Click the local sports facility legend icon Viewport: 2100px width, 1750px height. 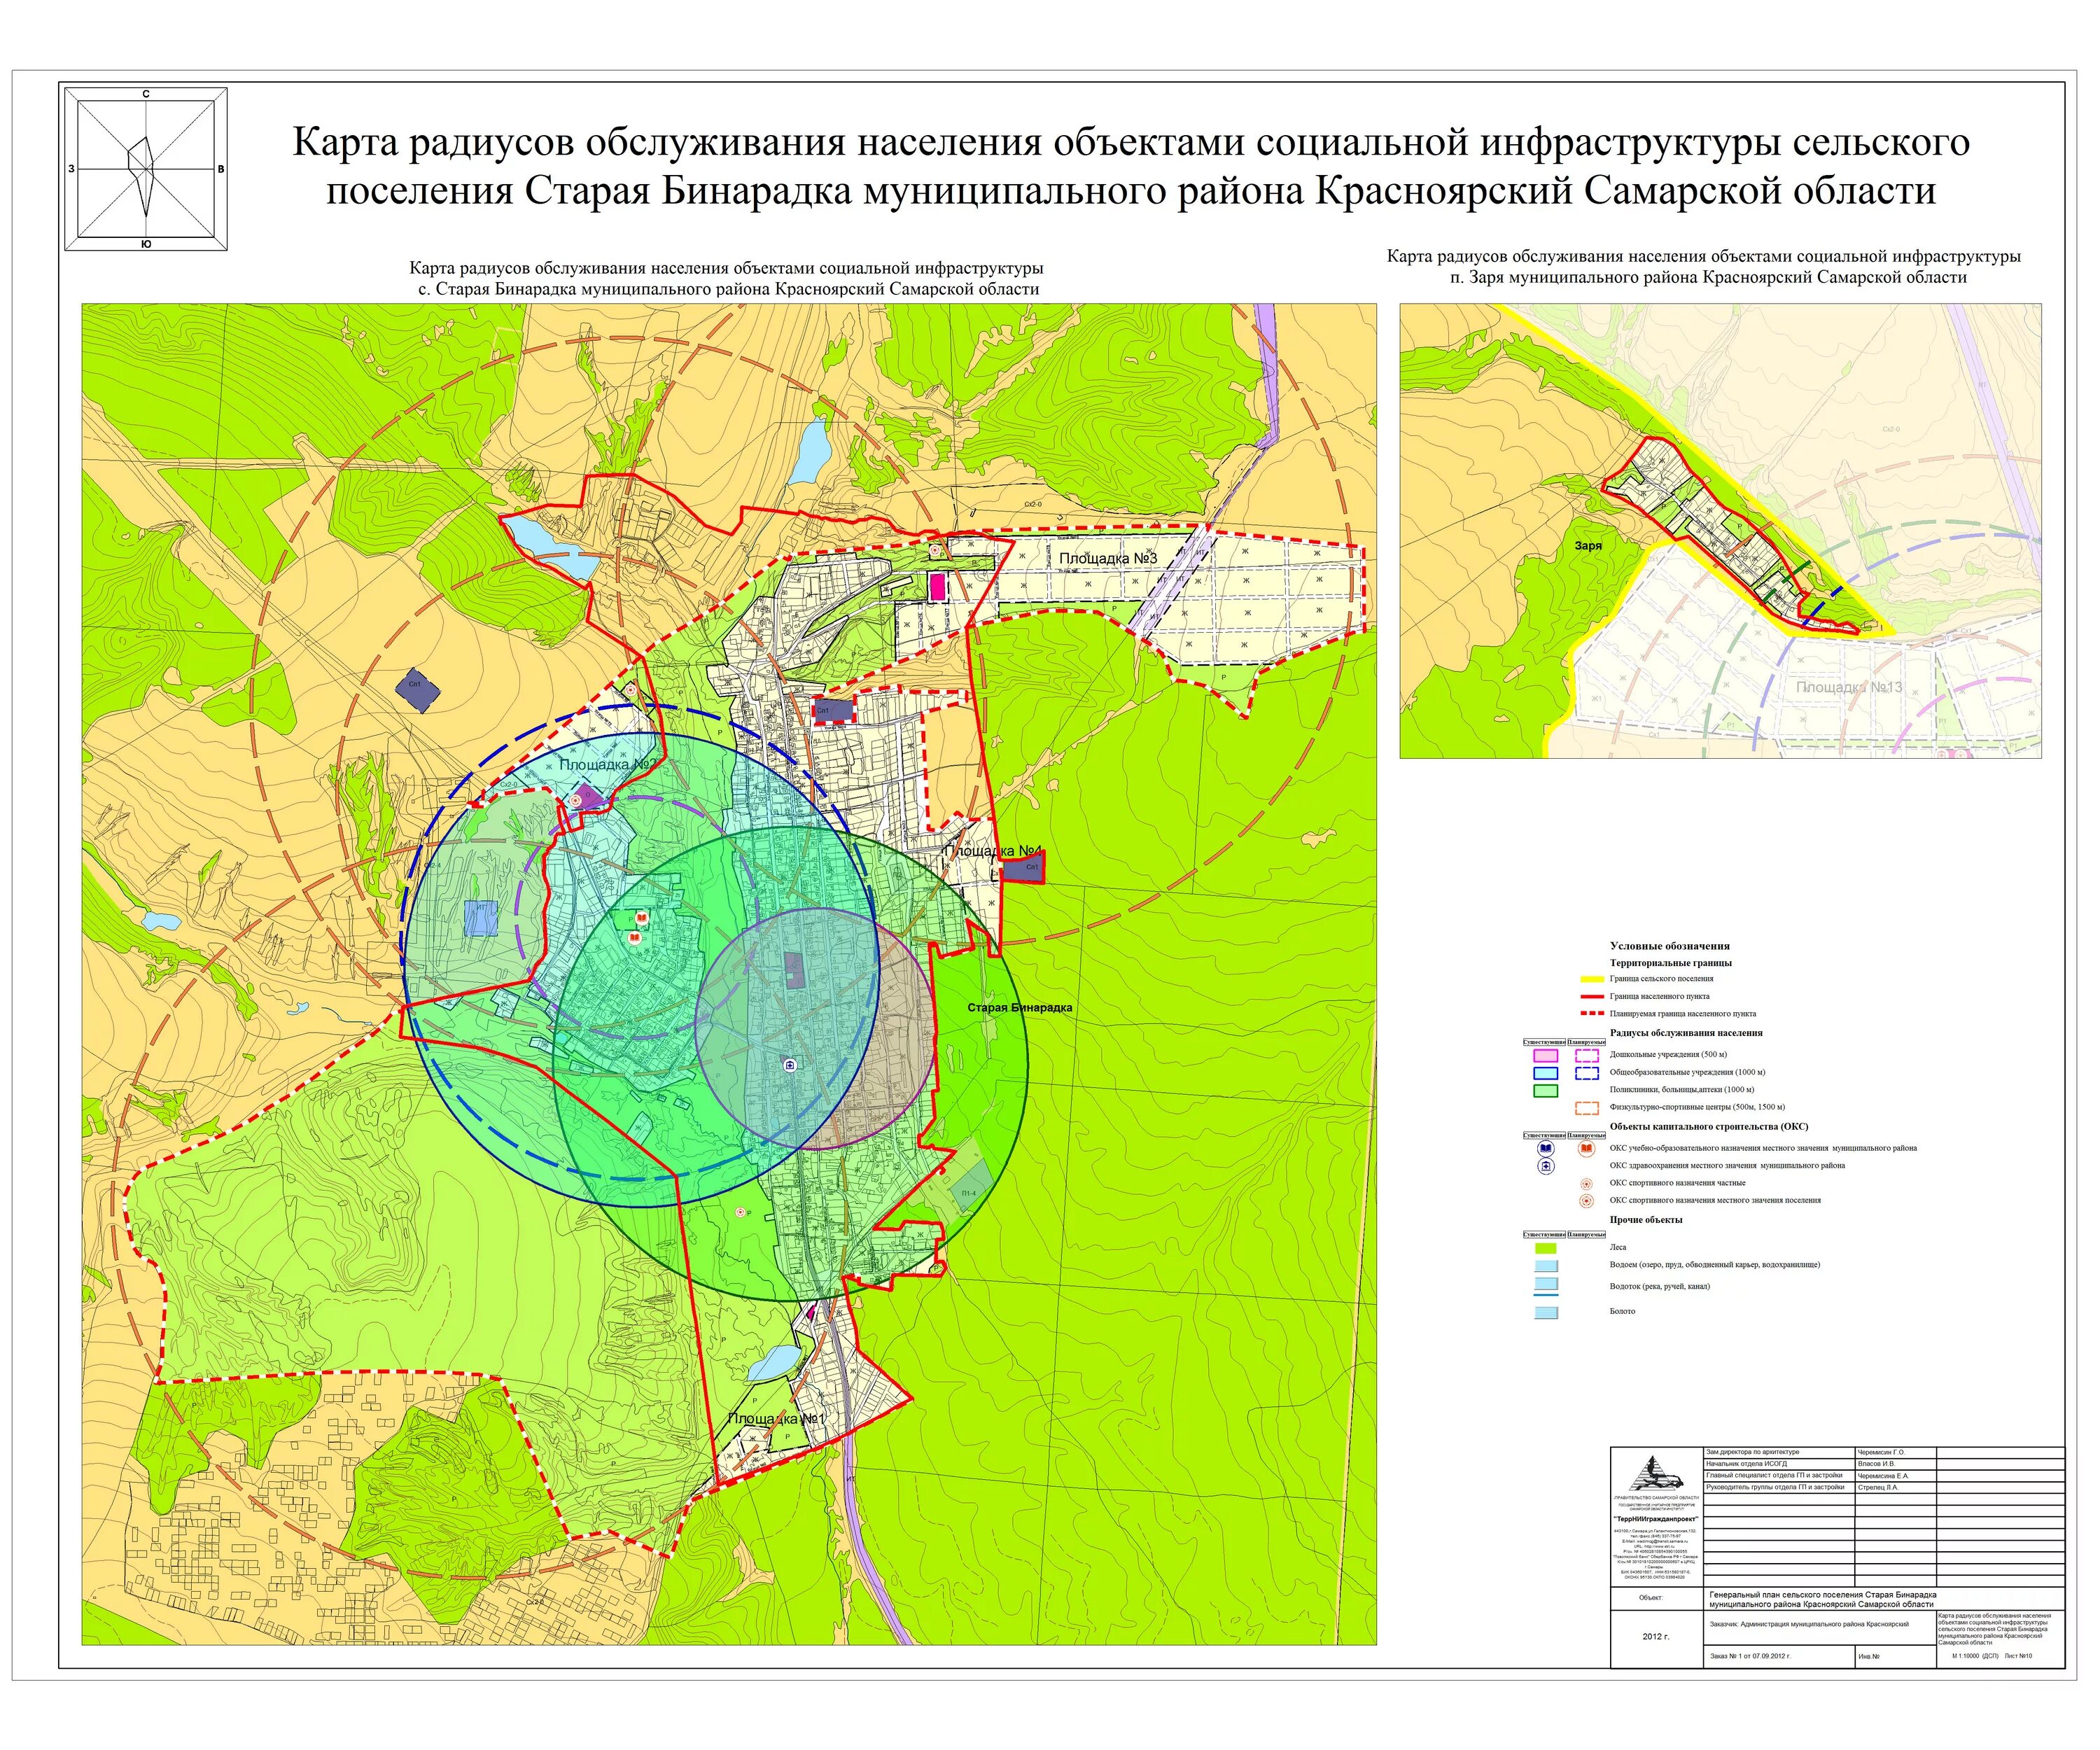1586,1201
